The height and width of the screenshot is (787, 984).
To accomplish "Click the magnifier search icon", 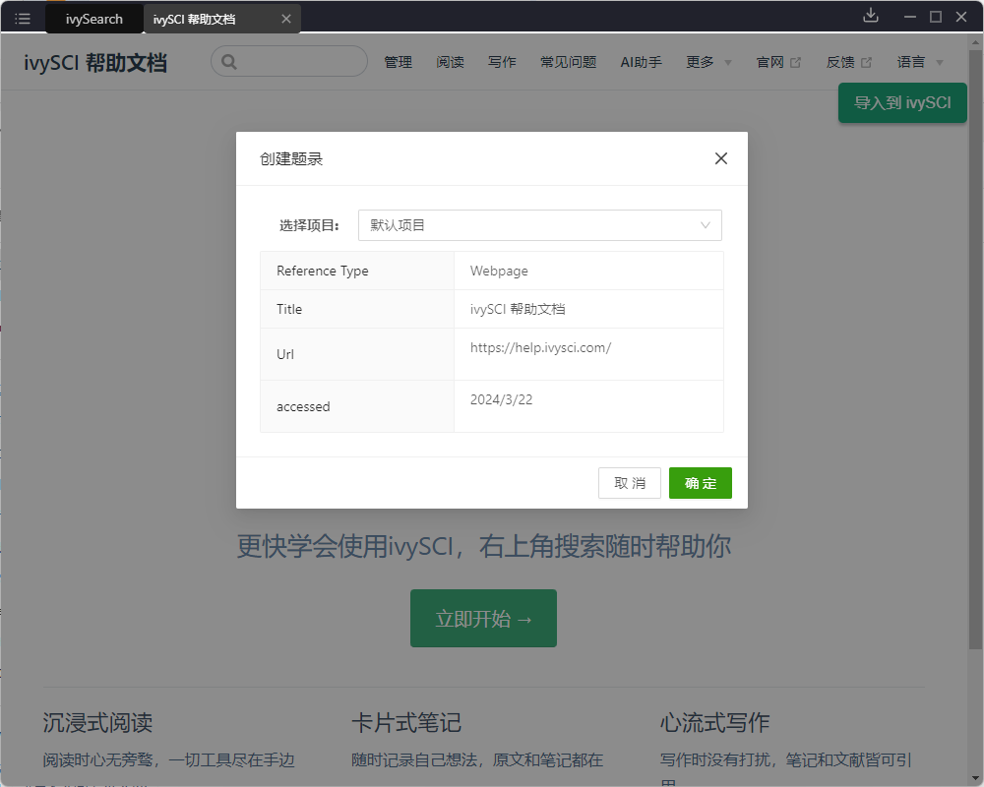I will click(229, 62).
